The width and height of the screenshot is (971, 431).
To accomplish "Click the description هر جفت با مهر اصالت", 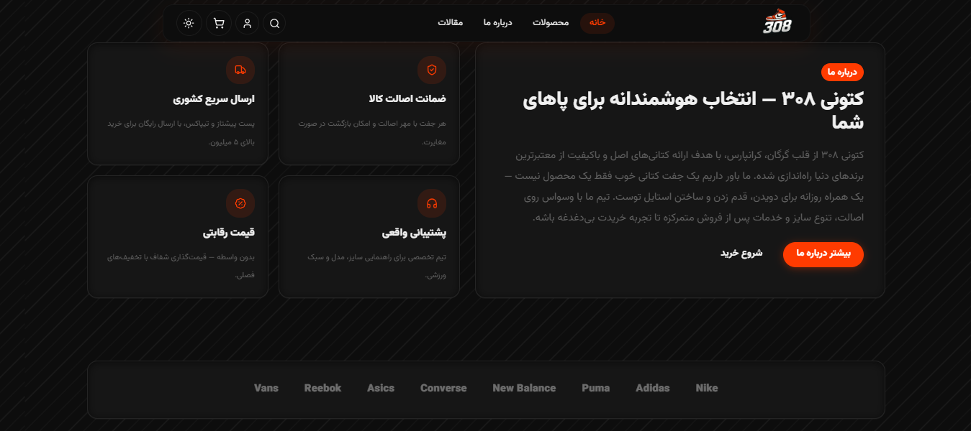I will pos(373,133).
